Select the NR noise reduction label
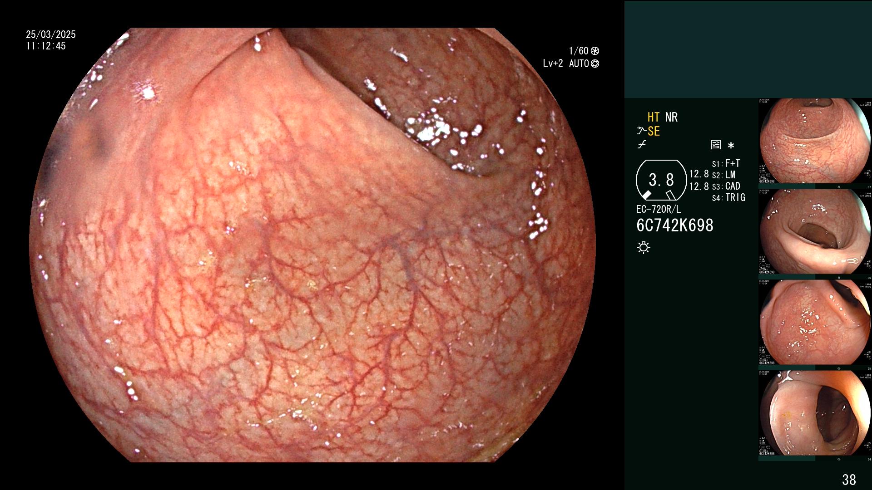Screen dimensions: 872x490 point(671,117)
